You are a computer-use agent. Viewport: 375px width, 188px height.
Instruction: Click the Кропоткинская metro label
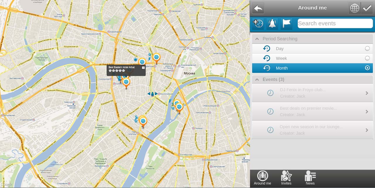click(167, 94)
